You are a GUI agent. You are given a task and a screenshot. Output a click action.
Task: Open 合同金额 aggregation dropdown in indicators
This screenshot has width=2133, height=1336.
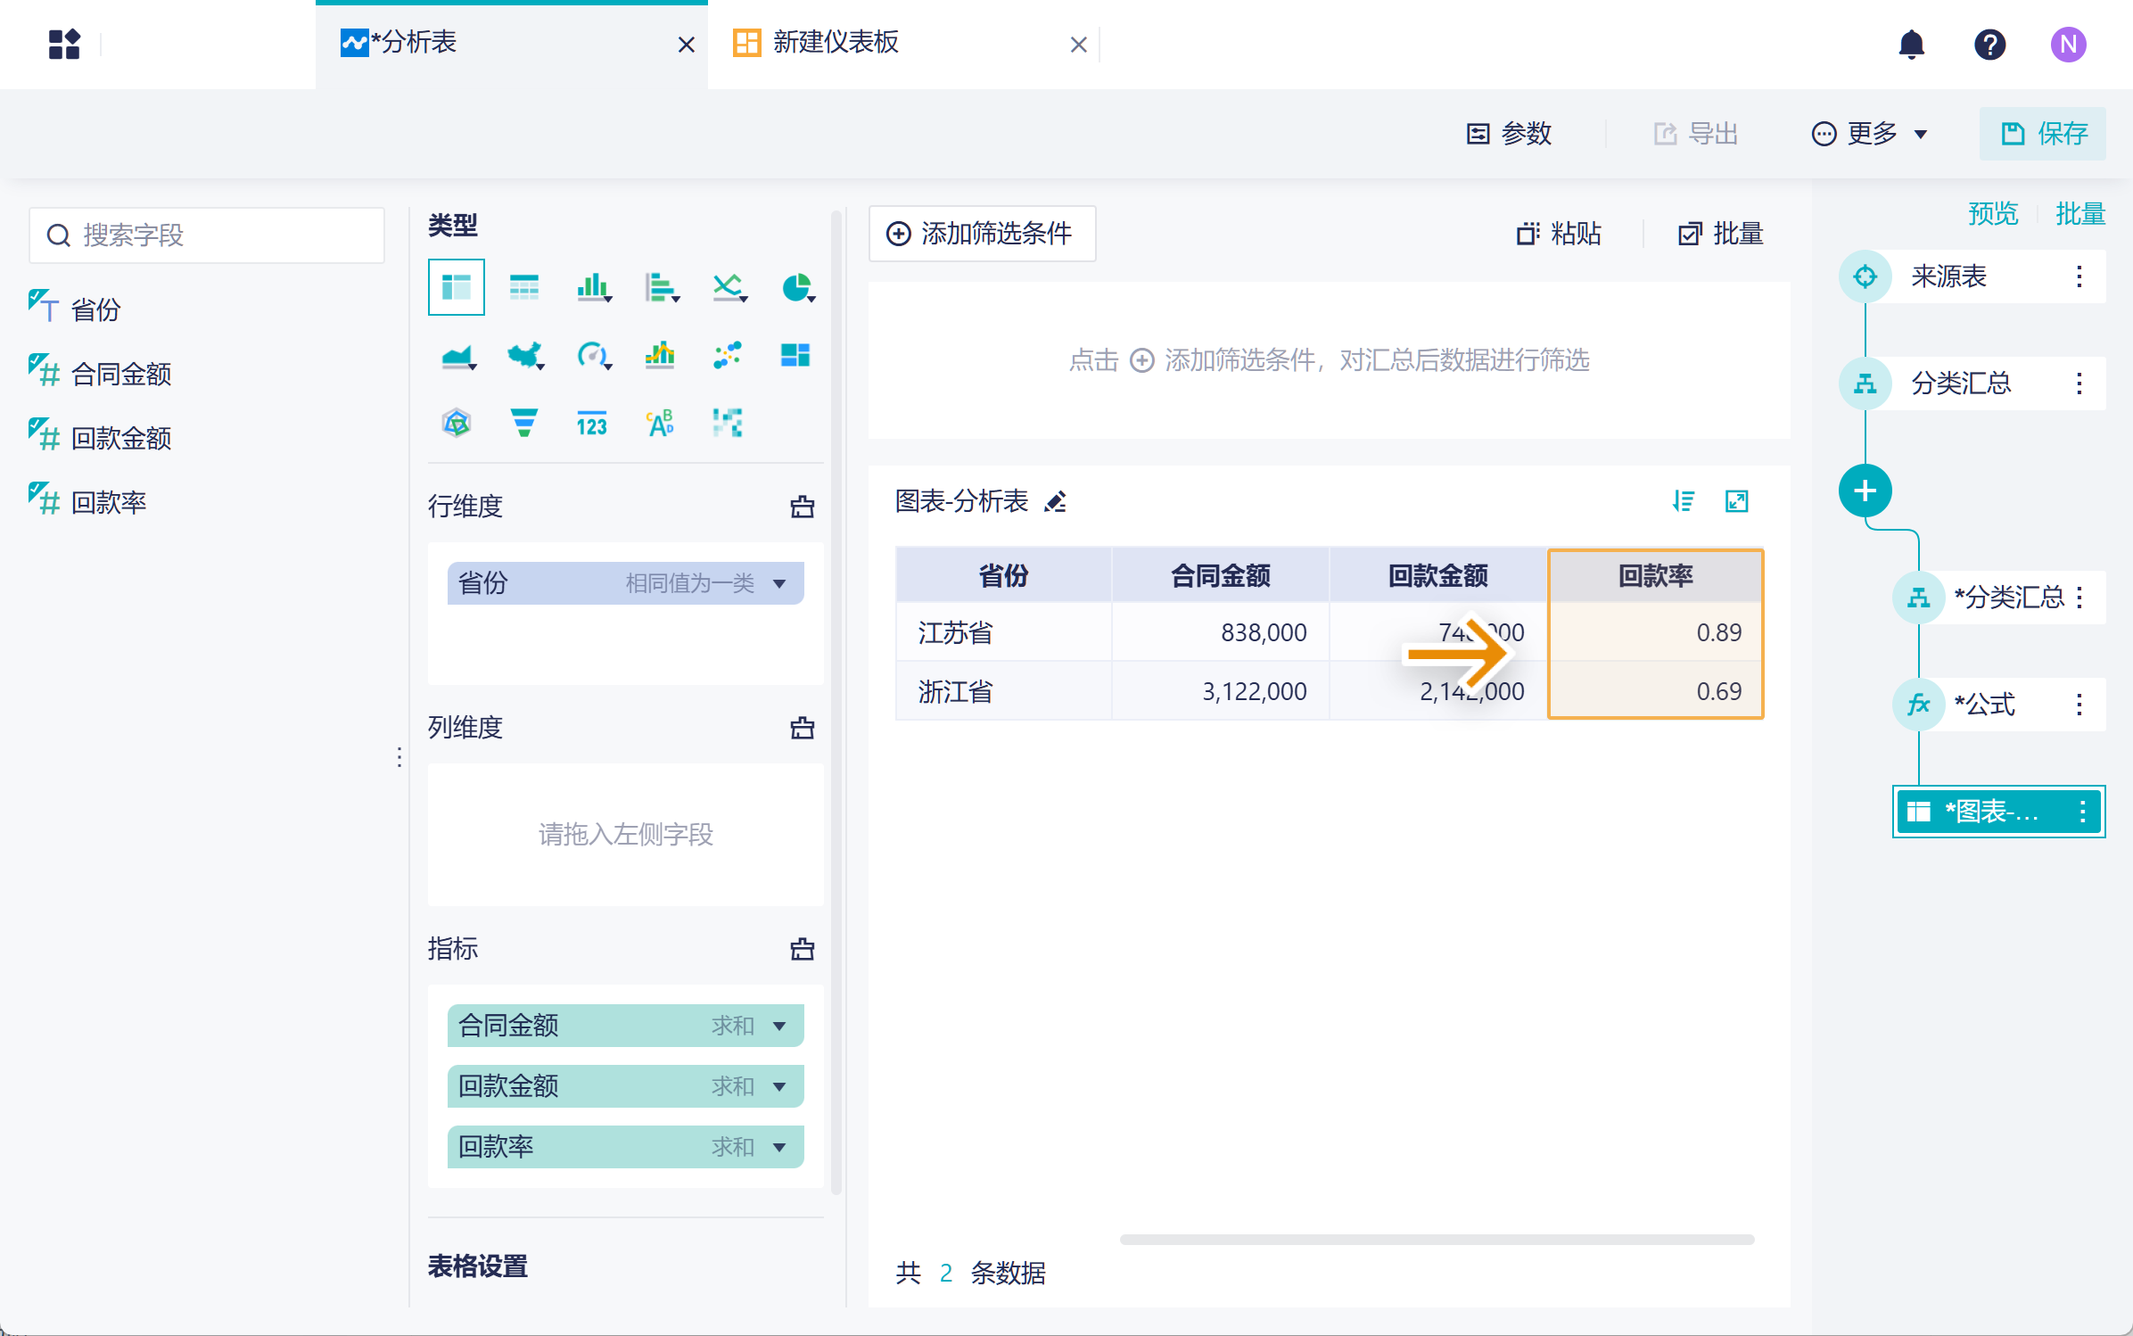click(x=779, y=1027)
